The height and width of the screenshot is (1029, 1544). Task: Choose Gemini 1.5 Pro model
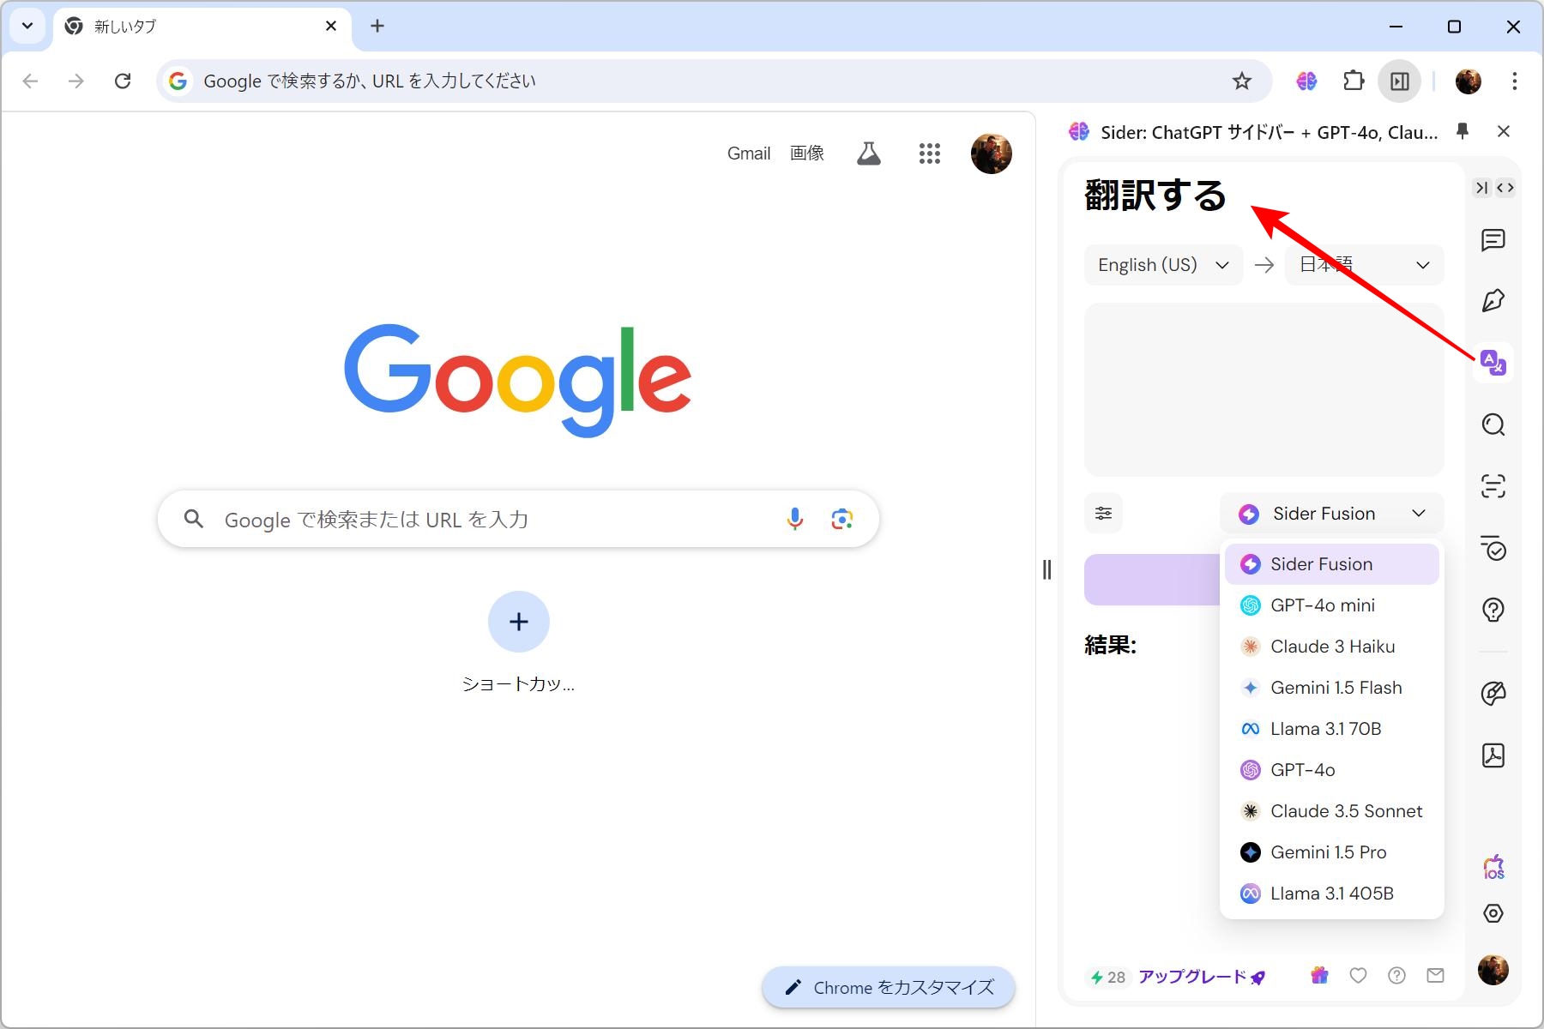(1331, 852)
